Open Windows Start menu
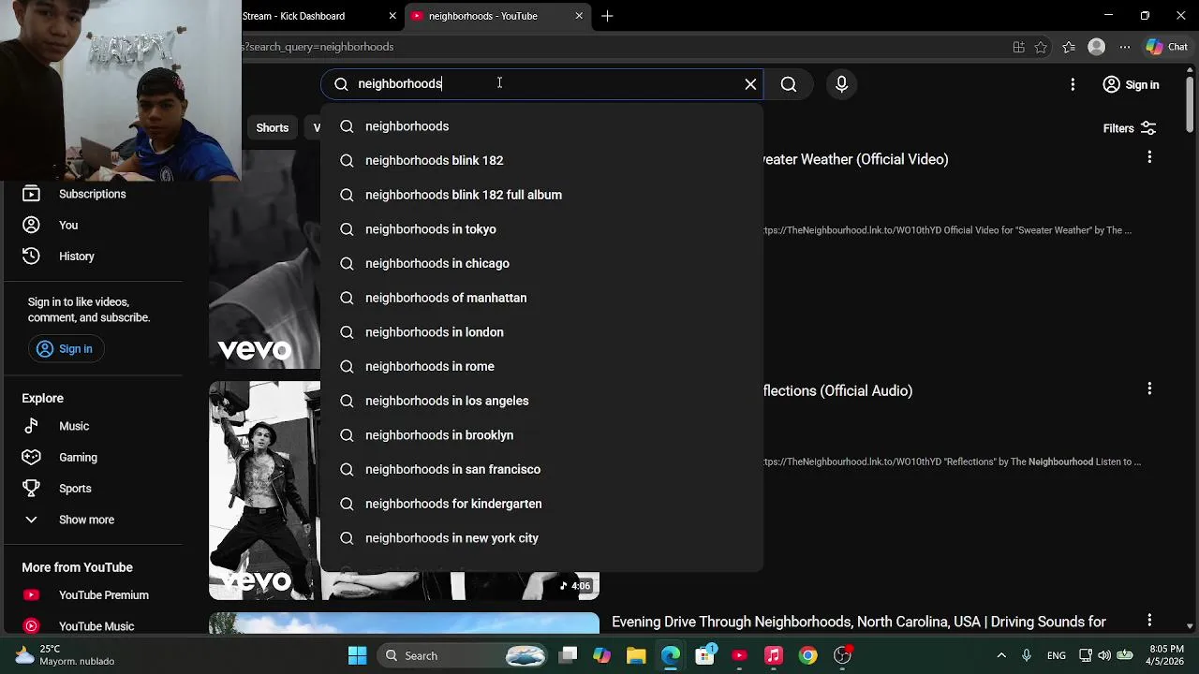 (x=357, y=655)
